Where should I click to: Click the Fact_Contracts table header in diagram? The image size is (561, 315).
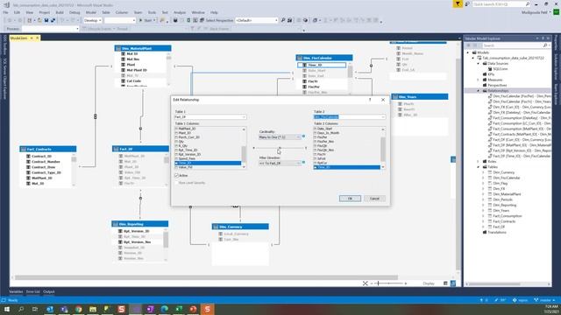pos(48,149)
